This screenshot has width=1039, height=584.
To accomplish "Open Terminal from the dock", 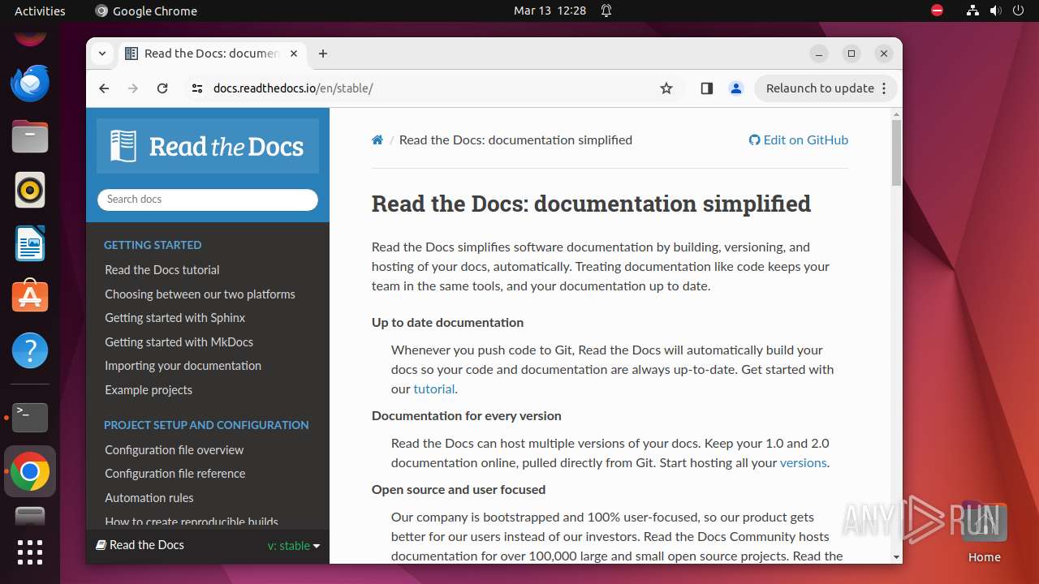I will point(30,418).
